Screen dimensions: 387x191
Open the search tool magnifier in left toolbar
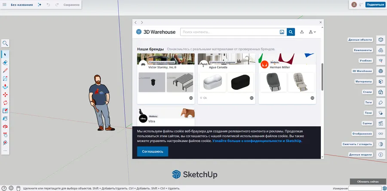[x=5, y=44]
